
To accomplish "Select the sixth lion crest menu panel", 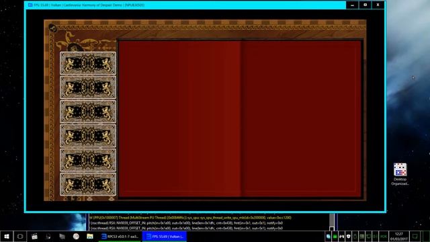I will (x=88, y=184).
